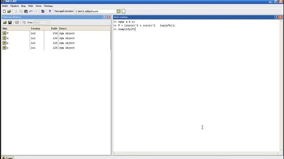Undock the workspace panel
This screenshot has width=284, height=159.
104,17
